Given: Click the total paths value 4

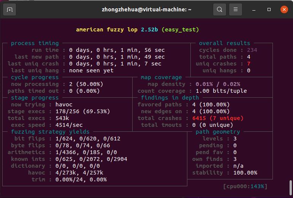Looking at the screenshot, I should click(x=249, y=57).
